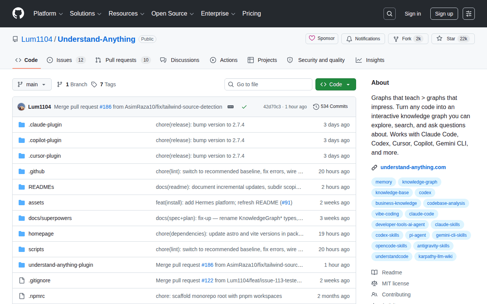Viewport: 487px width, 304px height.
Task: Expand the green Code dropdown button
Action: 336,84
